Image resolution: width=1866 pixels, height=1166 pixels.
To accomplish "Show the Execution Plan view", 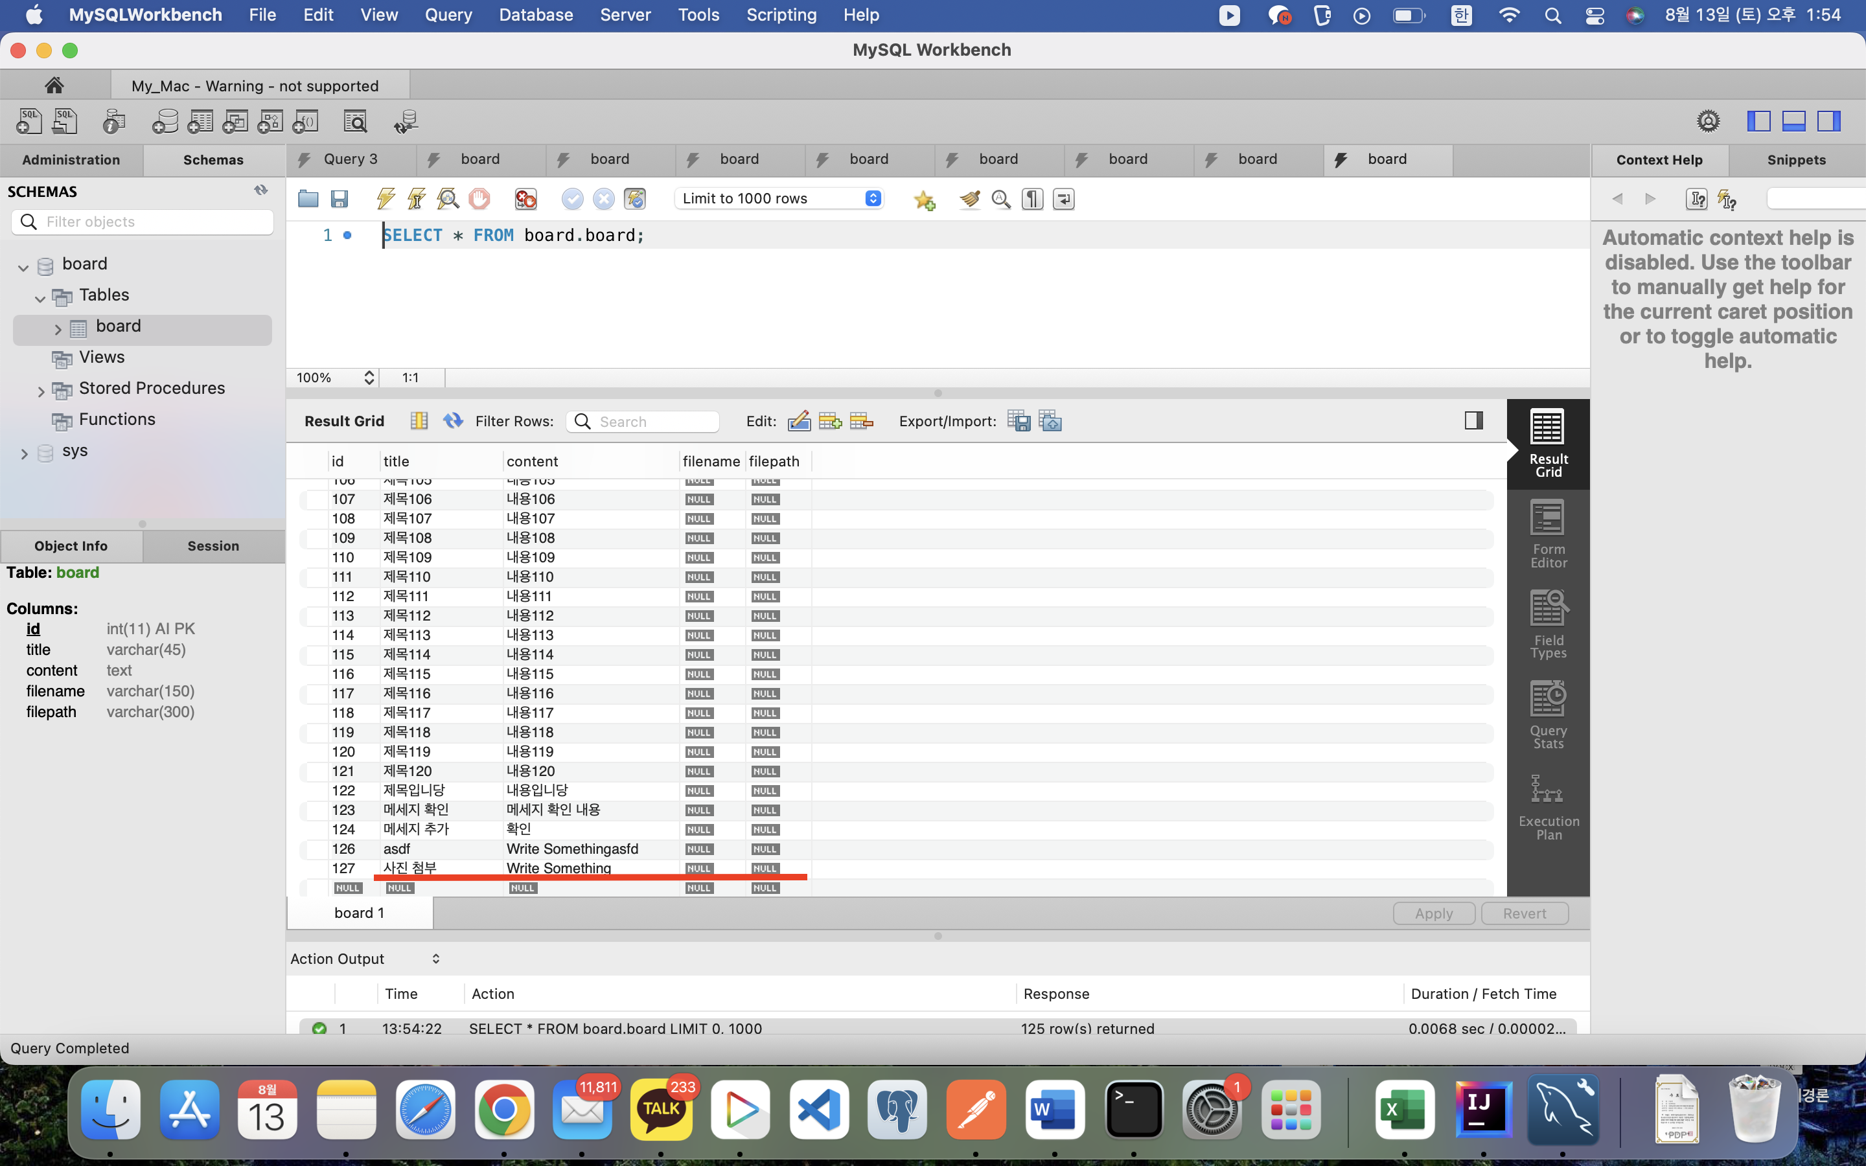I will point(1547,806).
